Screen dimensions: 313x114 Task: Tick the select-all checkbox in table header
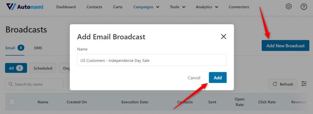pos(12,102)
